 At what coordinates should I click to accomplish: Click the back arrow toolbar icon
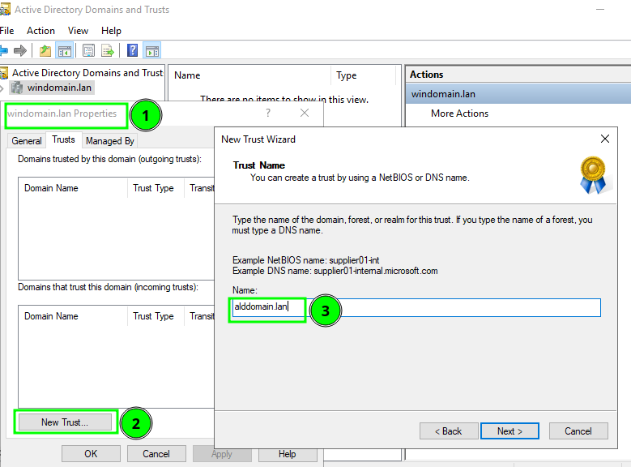click(3, 51)
